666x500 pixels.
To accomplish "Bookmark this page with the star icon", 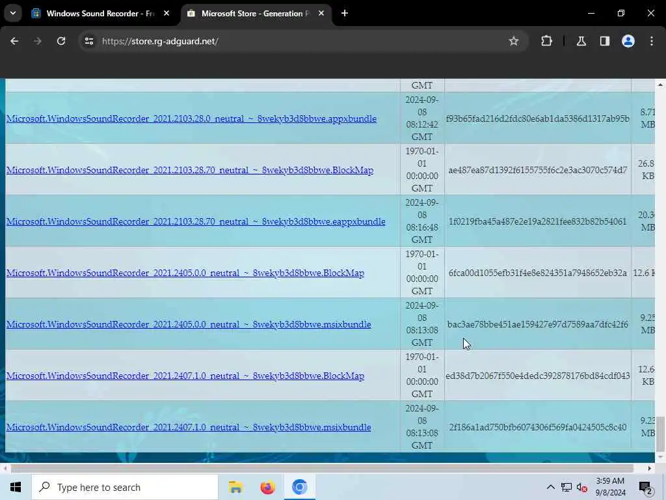I will pyautogui.click(x=514, y=41).
